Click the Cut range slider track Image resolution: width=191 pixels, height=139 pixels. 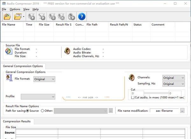[x=156, y=93]
